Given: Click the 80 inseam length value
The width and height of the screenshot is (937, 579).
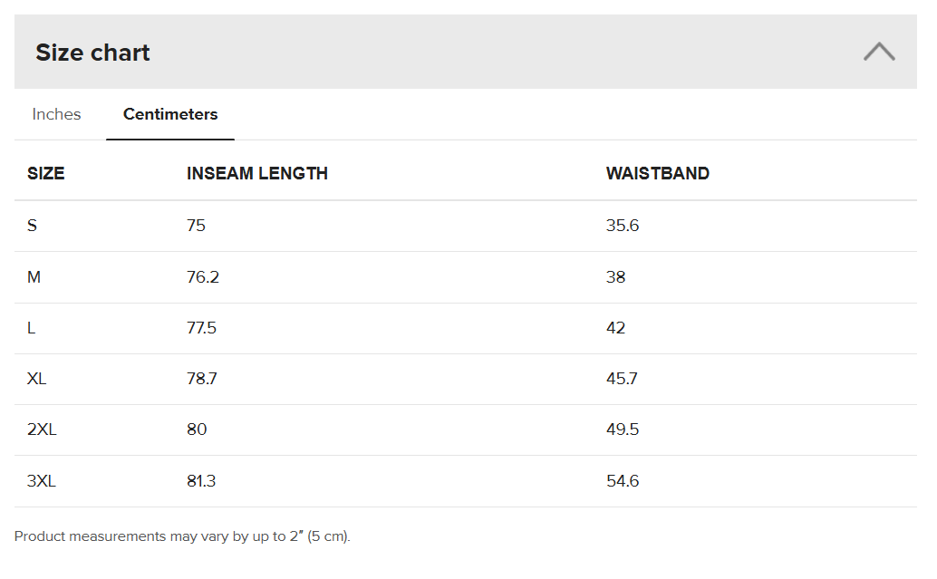Looking at the screenshot, I should (197, 429).
